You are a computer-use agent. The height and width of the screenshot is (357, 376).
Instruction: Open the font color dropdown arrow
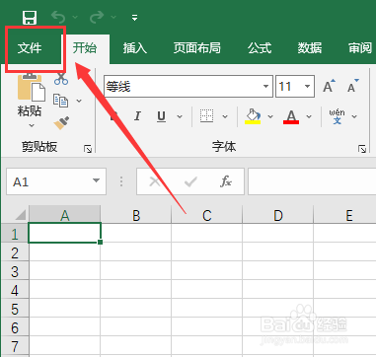point(309,116)
